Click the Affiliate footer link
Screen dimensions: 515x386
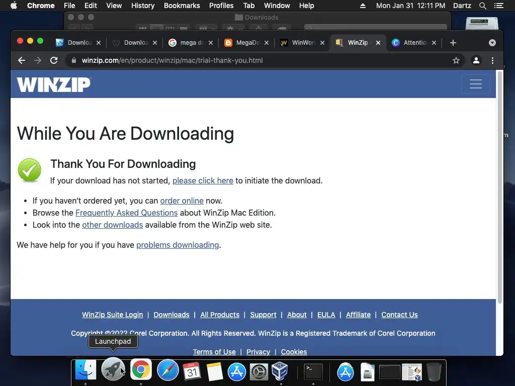click(358, 315)
